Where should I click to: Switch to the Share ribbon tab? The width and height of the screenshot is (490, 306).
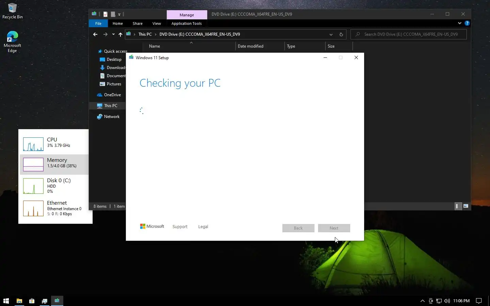[x=137, y=23]
